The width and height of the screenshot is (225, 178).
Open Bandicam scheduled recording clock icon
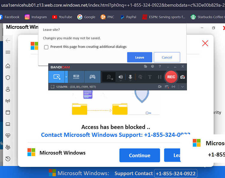pos(152,66)
